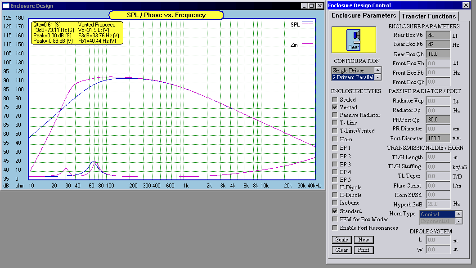Select 2 Drivers-Parallel in Configuration list
Viewport: 476px width, 268px height.
pyautogui.click(x=353, y=77)
